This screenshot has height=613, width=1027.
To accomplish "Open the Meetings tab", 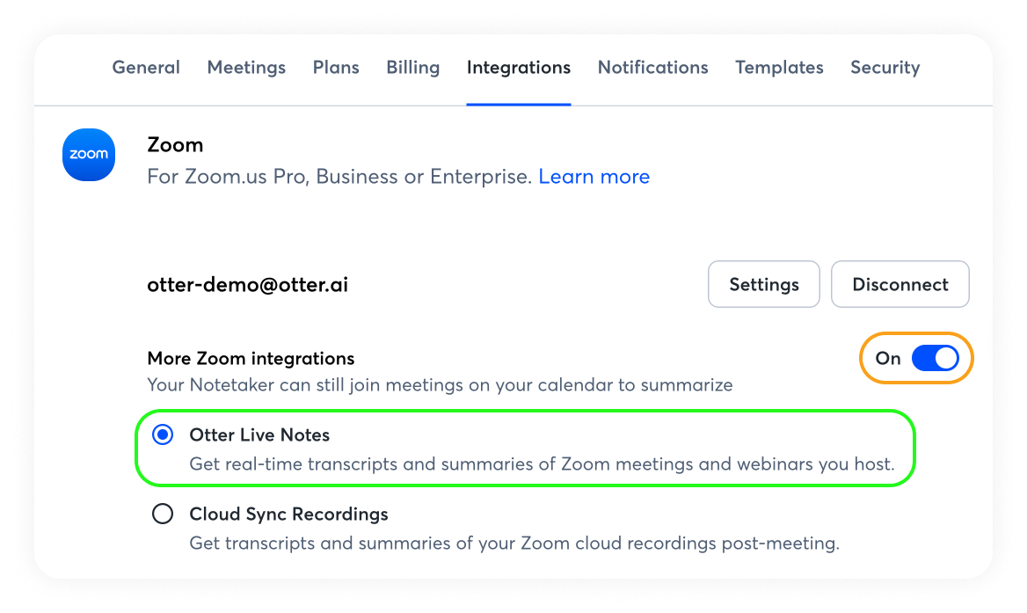I will (x=246, y=68).
